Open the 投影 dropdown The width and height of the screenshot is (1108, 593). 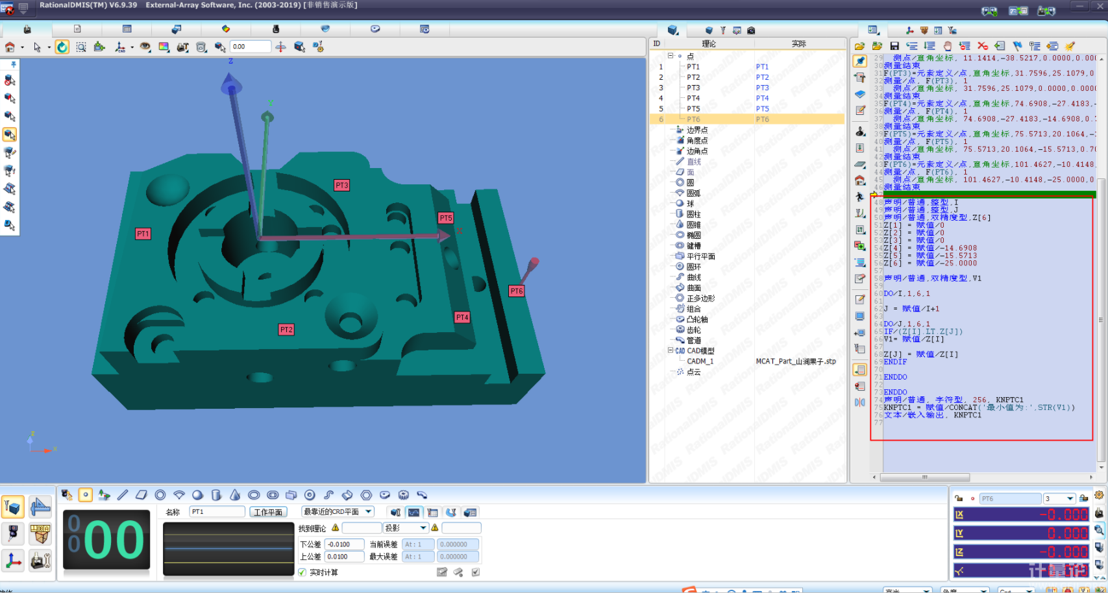point(423,527)
